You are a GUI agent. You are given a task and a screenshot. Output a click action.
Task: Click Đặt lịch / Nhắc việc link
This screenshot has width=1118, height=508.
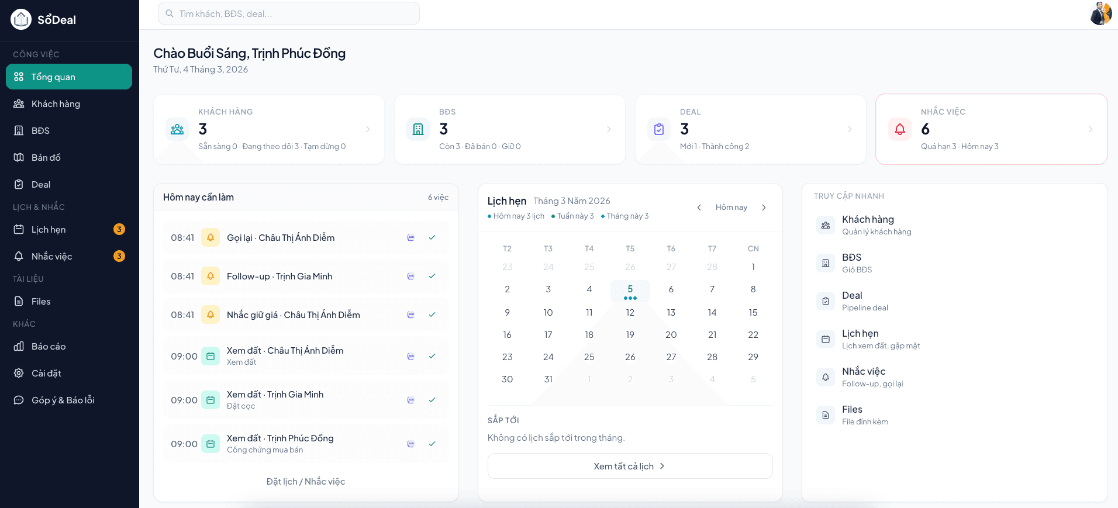click(305, 481)
